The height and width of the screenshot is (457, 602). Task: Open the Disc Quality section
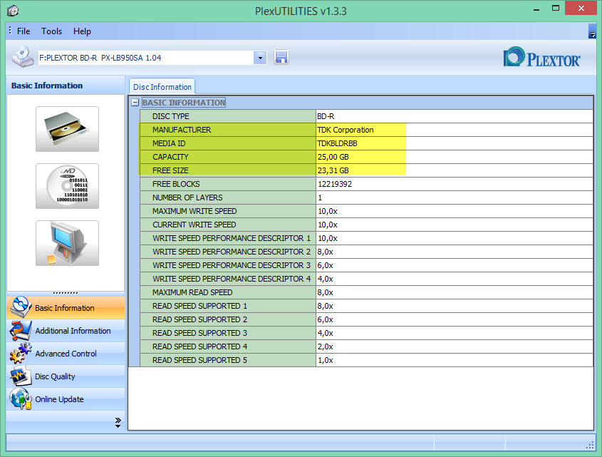click(66, 376)
